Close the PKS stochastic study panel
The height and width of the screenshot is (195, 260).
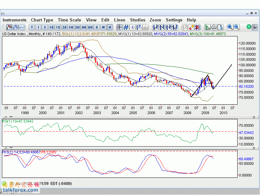[x=254, y=148]
